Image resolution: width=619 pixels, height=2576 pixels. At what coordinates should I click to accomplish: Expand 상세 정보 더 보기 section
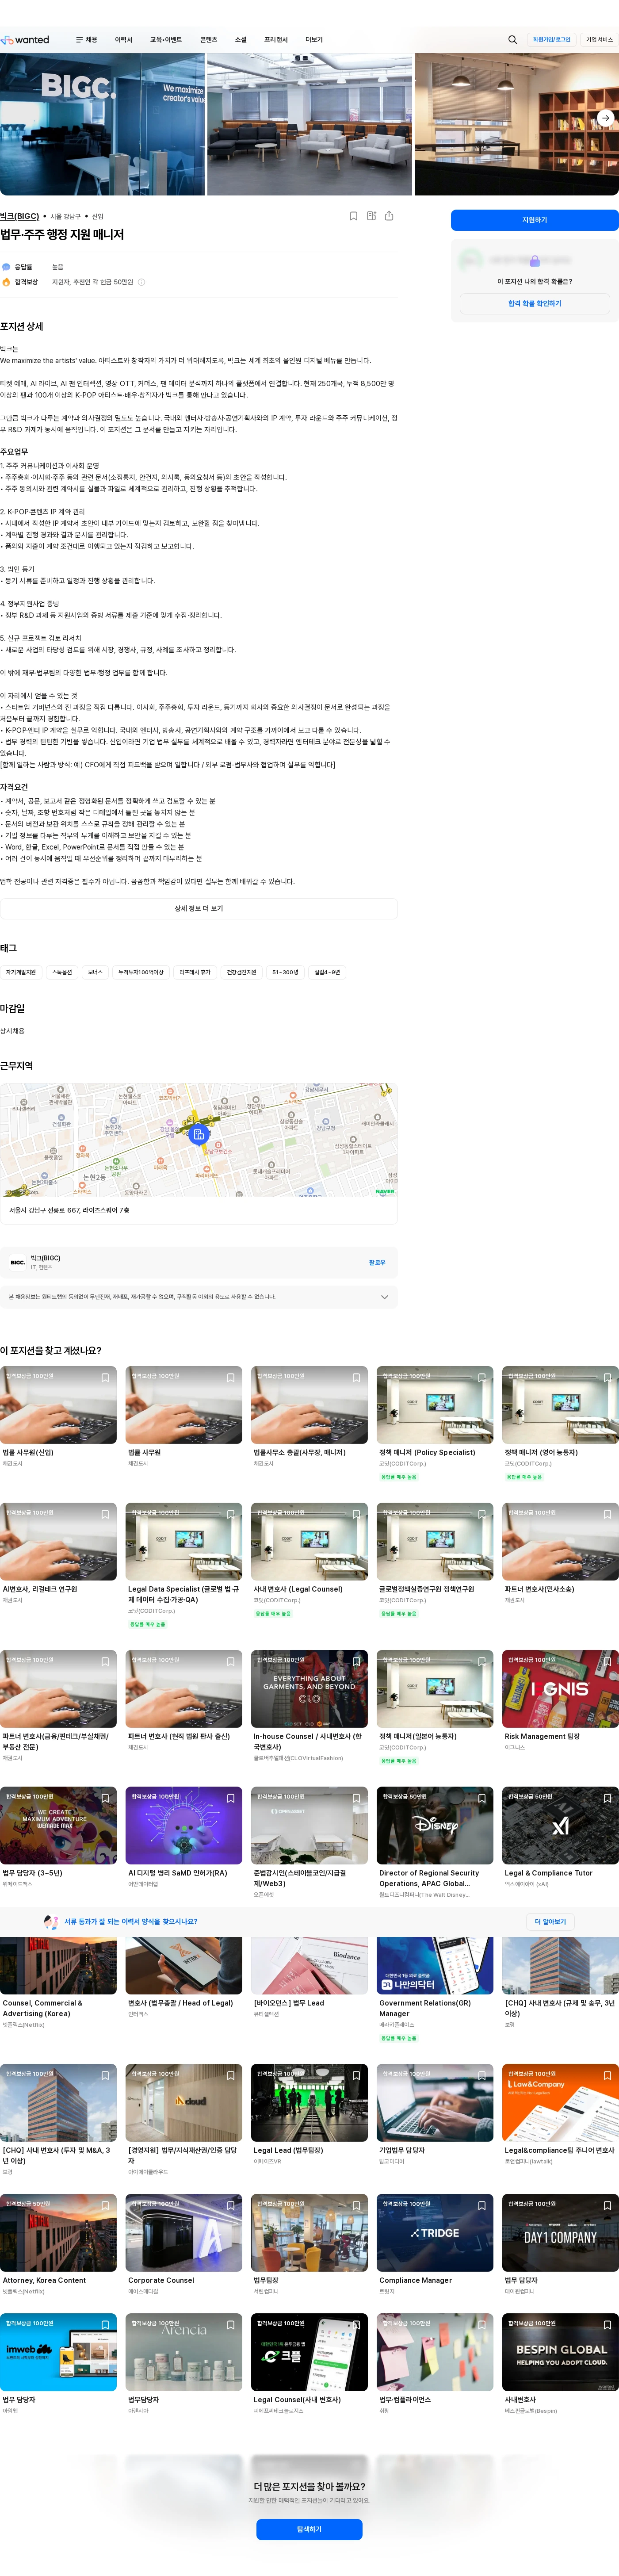(199, 909)
